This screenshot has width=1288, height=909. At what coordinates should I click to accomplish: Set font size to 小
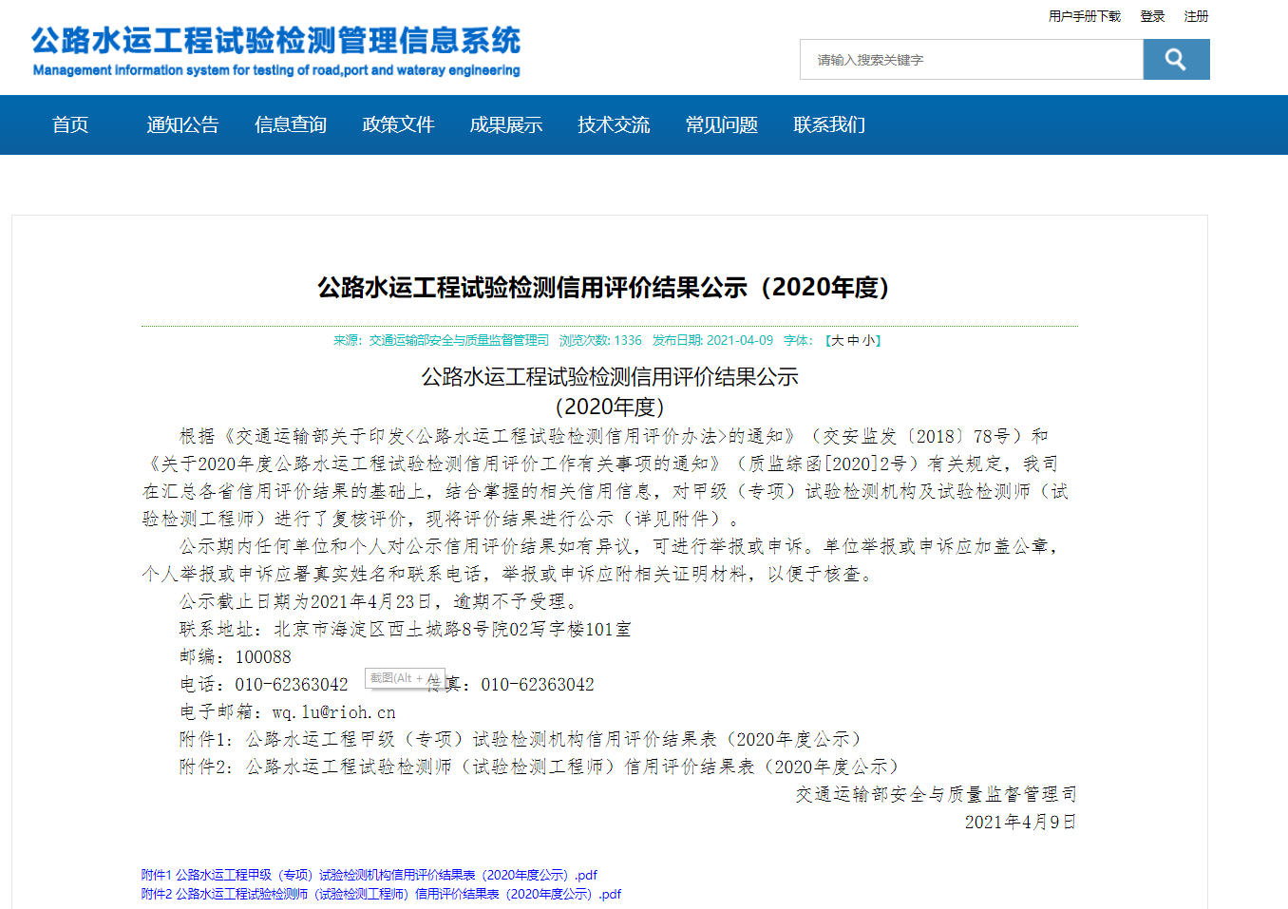[x=868, y=340]
